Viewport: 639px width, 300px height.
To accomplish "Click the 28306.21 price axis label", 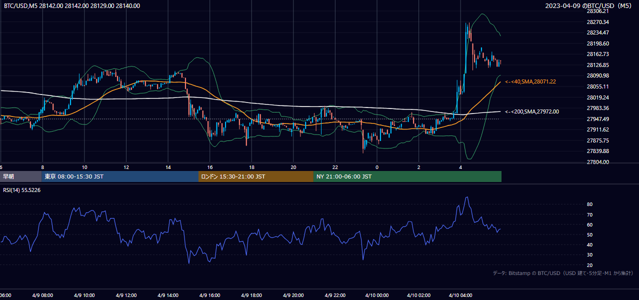I will tap(597, 11).
